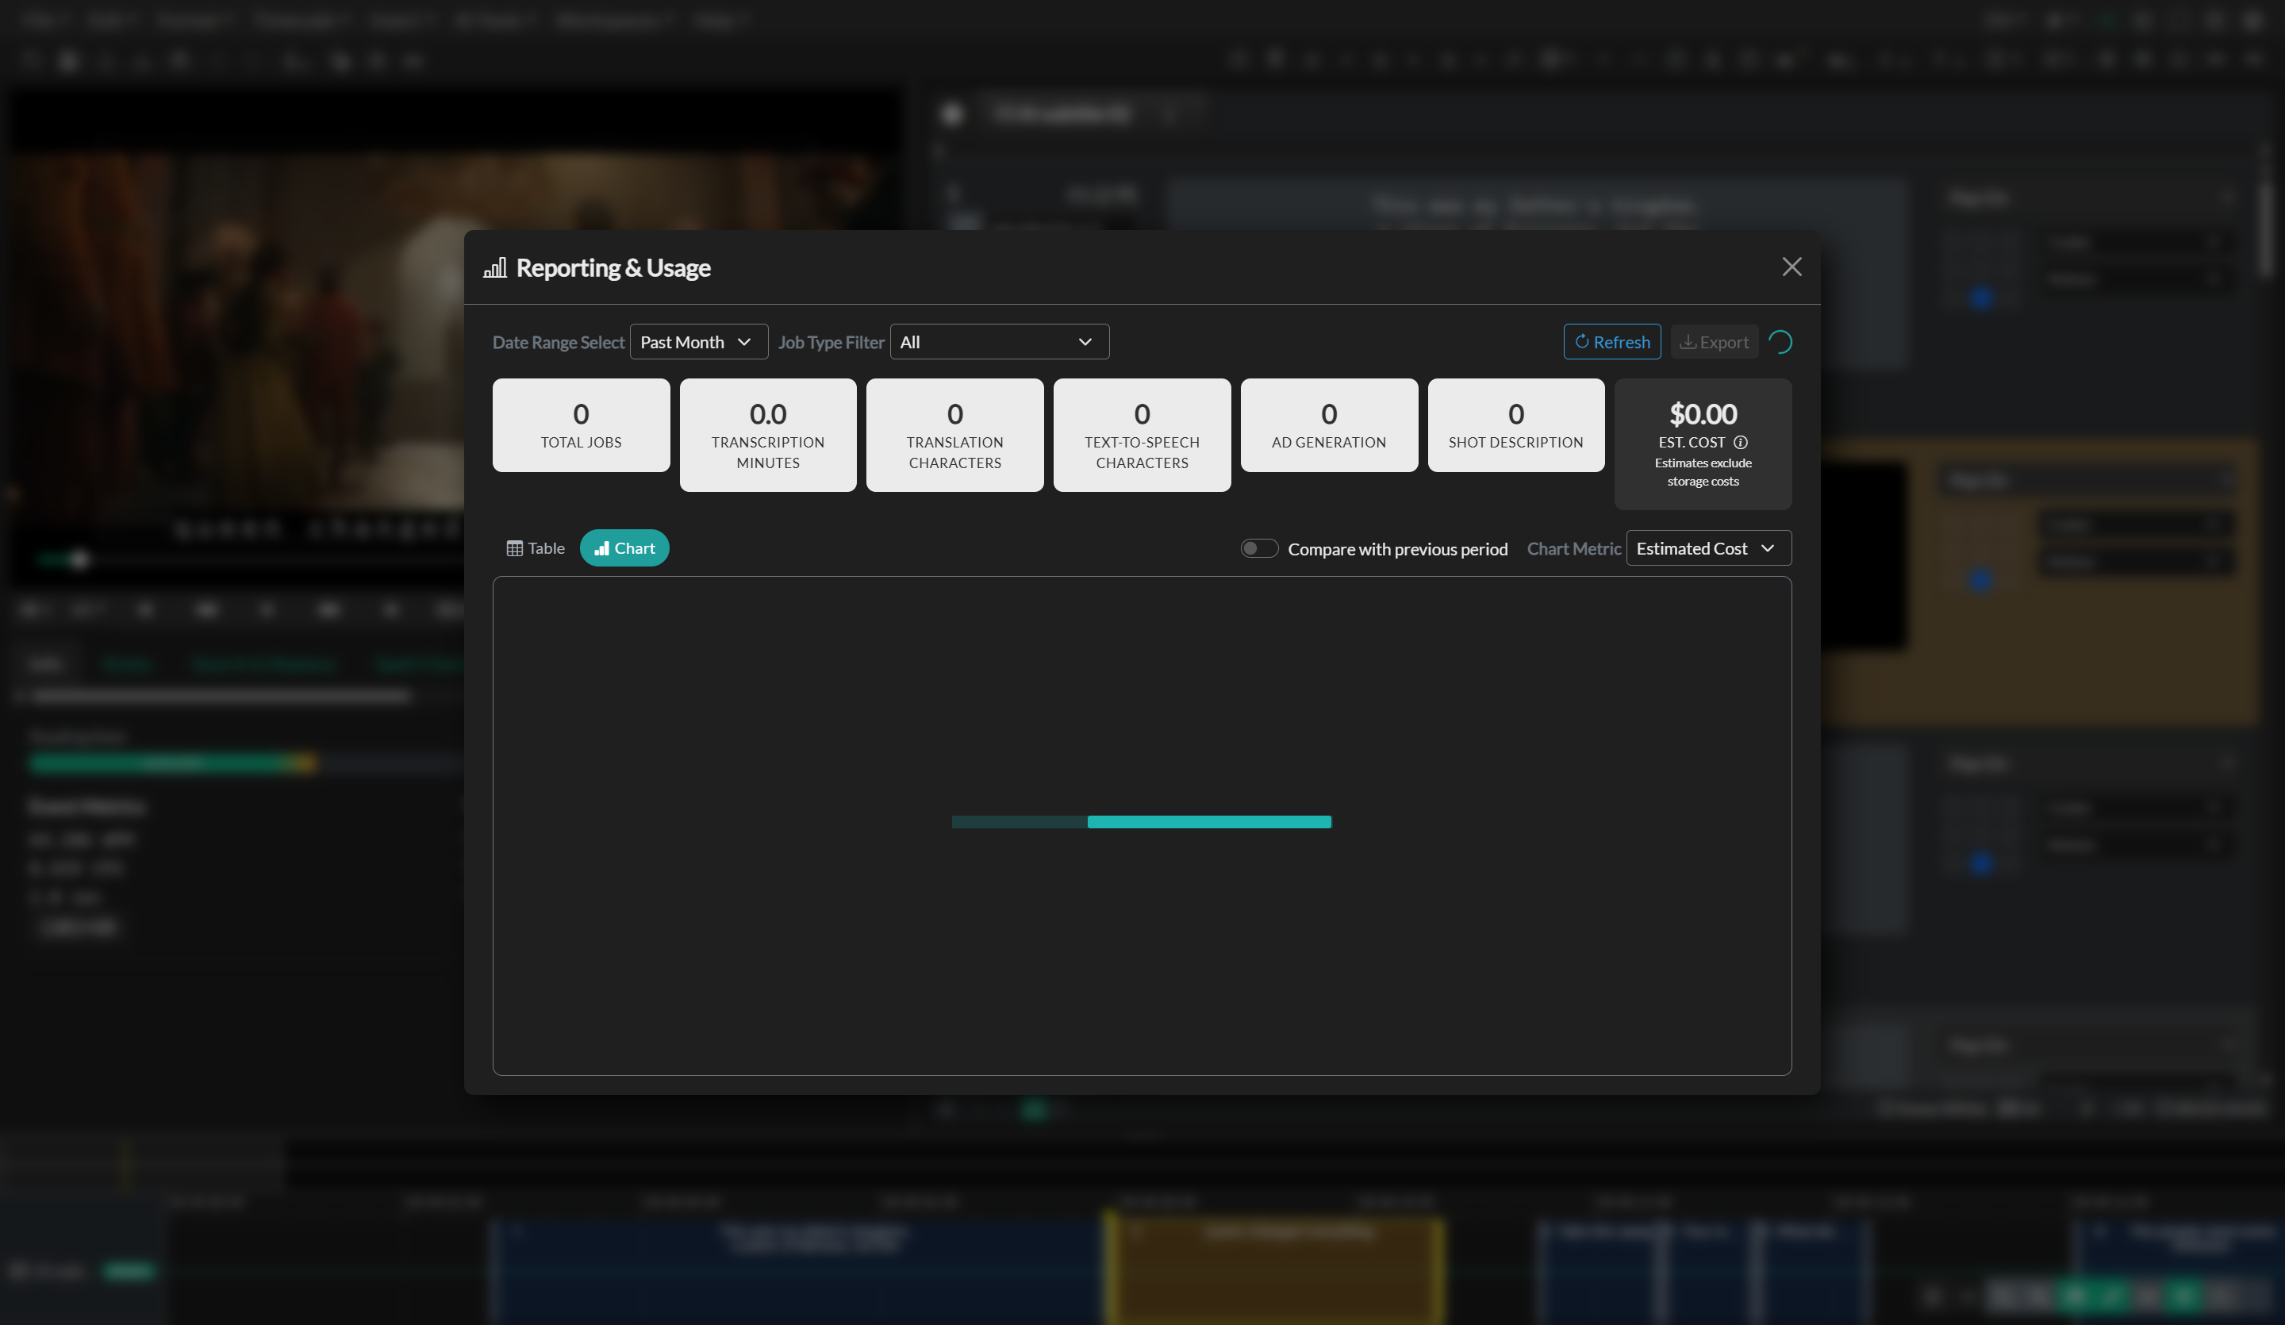Click the Shot Description summary card
This screenshot has height=1325, width=2285.
point(1516,425)
